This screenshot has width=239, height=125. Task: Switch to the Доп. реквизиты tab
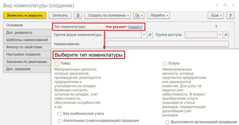pyautogui.click(x=27, y=33)
